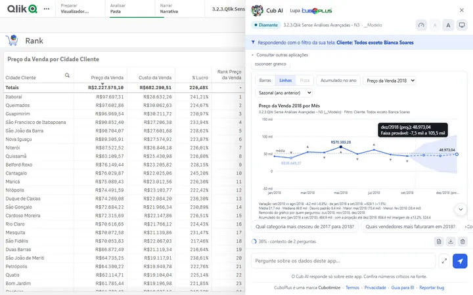Viewport: 473px width, 295px height.
Task: Expand the chat input field using arrows icon
Action: point(444,261)
